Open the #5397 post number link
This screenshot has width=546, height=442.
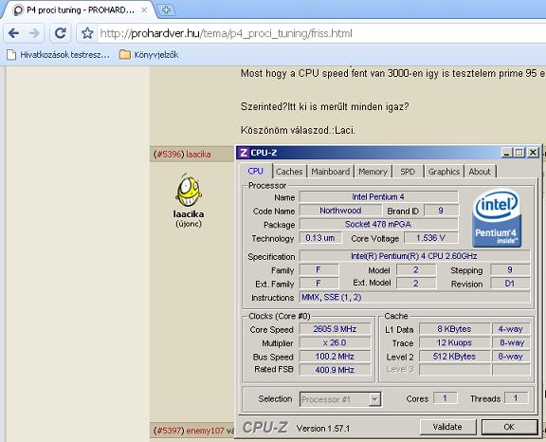[x=169, y=431]
